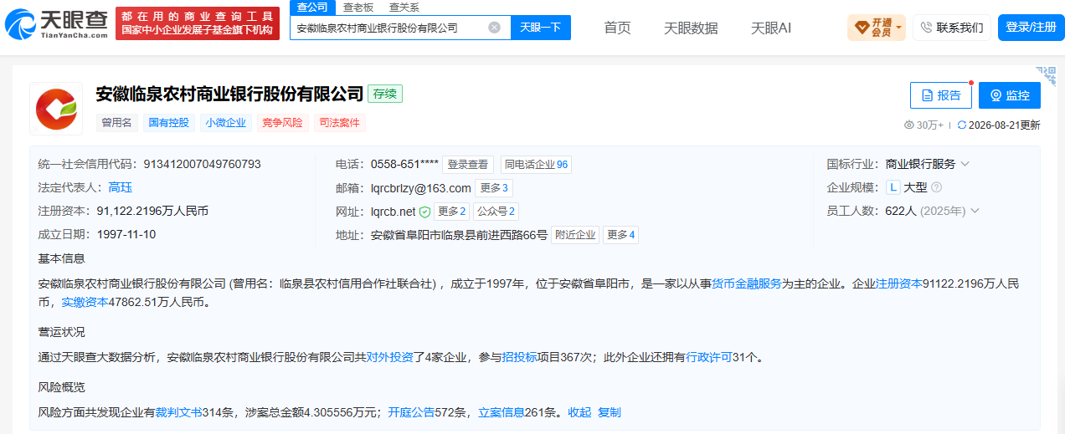Open the company logo thumbnail

pyautogui.click(x=56, y=109)
